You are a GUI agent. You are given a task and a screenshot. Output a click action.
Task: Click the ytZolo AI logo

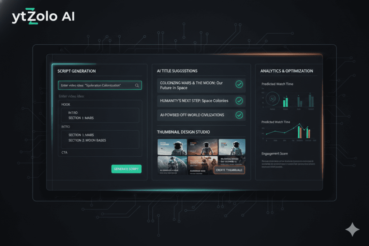43,17
